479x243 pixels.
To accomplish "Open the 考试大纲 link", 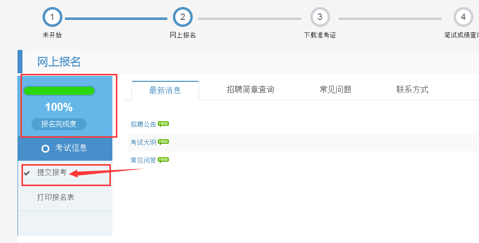I will [143, 142].
